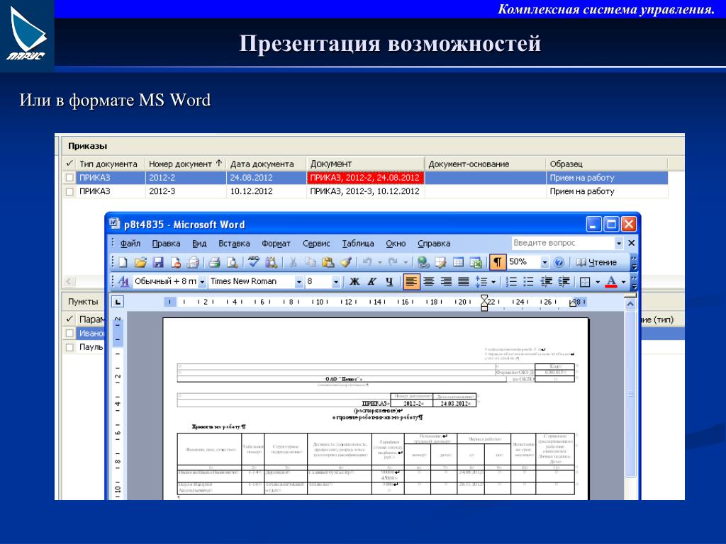Create a new blank Word document
The width and height of the screenshot is (726, 544).
pyautogui.click(x=123, y=263)
